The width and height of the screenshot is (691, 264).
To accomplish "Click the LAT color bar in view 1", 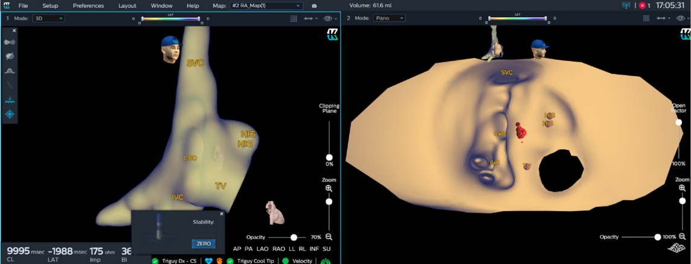I will tap(170, 19).
